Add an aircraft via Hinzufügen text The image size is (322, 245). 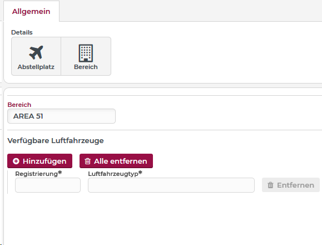(44, 161)
